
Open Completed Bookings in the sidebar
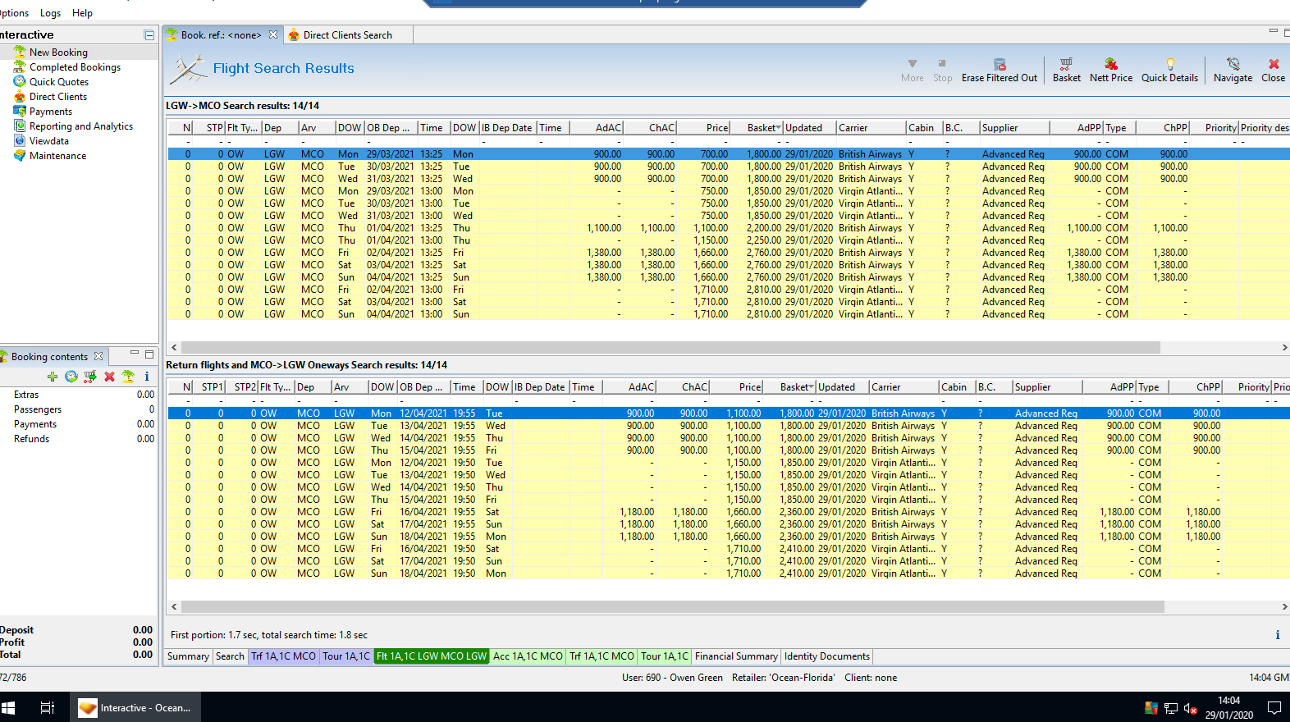(x=75, y=67)
